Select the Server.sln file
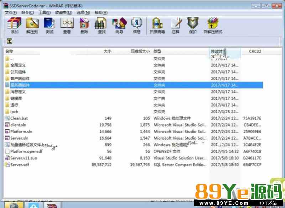Image resolution: width=285 pixels, height=208 pixels. tap(134, 138)
